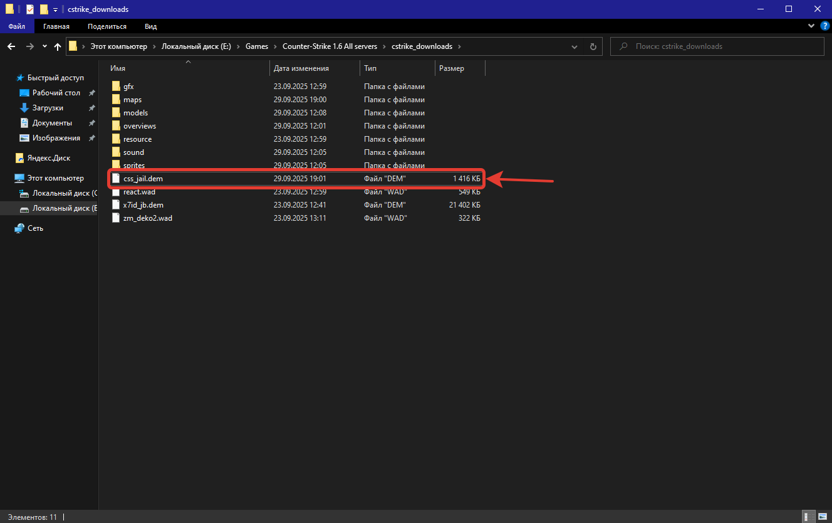Select the x7id_jb.dem file icon
Image resolution: width=832 pixels, height=523 pixels.
coord(115,205)
